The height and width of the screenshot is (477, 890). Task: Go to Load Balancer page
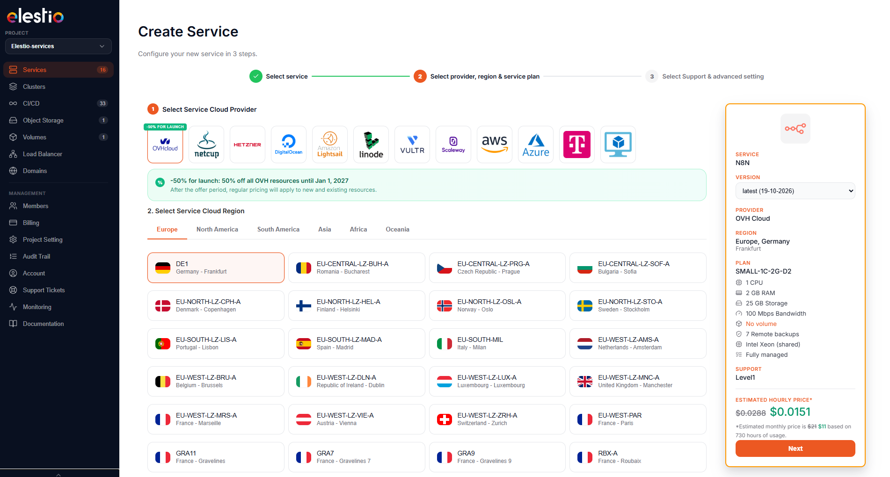tap(58, 154)
